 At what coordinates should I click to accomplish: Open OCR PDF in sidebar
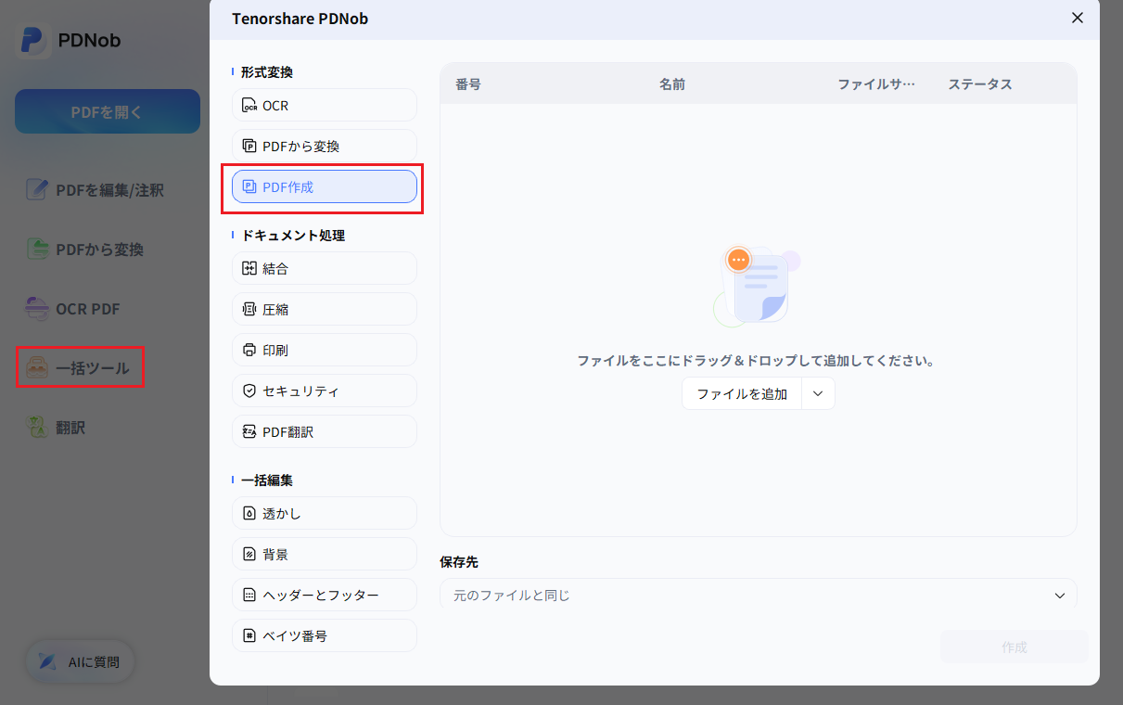point(72,309)
